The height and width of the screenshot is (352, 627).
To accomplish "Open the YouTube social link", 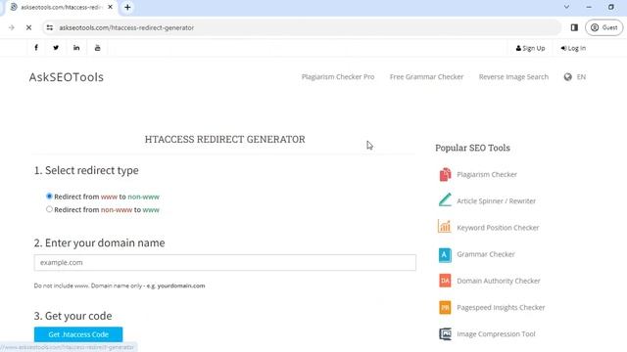I will coord(98,48).
